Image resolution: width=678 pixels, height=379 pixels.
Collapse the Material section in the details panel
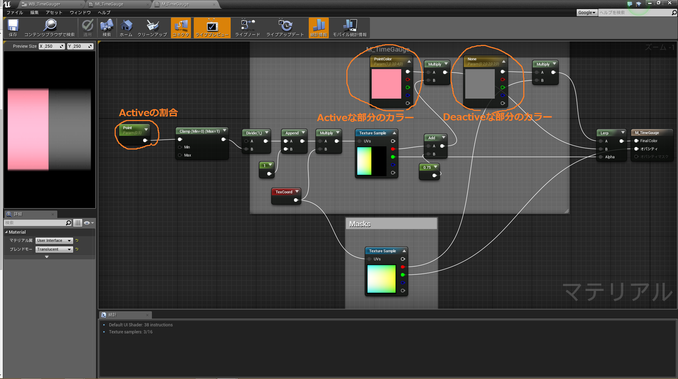6,232
